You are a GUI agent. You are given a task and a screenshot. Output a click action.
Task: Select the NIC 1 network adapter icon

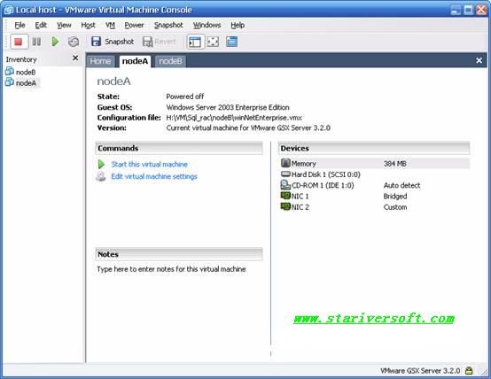pyautogui.click(x=285, y=196)
